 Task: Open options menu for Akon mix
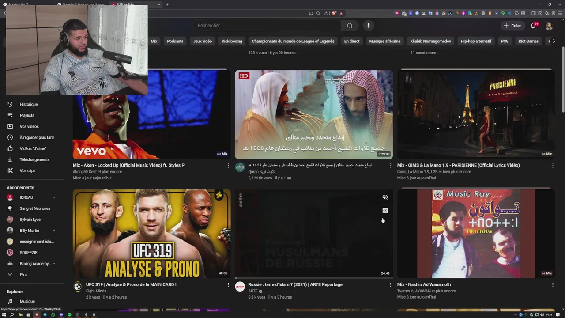pyautogui.click(x=228, y=166)
